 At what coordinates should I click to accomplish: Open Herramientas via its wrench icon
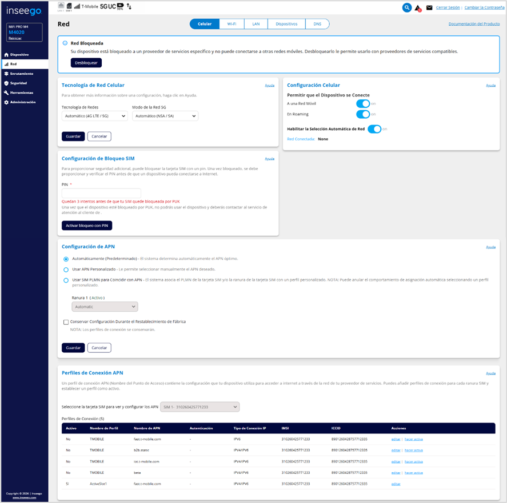pos(6,92)
